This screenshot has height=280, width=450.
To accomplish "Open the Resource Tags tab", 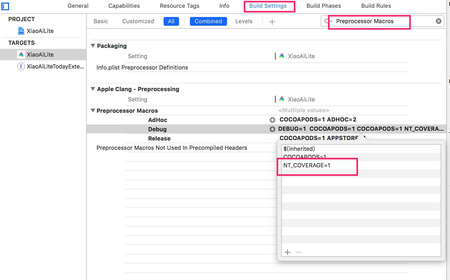I will (180, 6).
